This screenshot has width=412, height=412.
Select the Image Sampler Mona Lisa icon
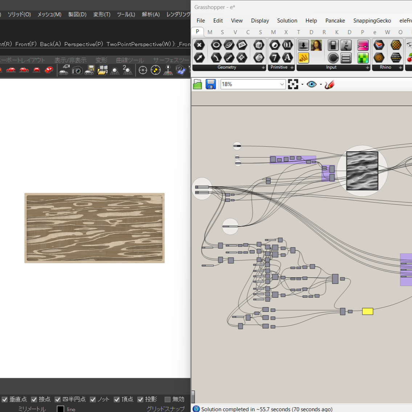317,45
